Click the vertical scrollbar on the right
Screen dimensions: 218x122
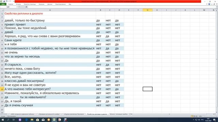217,60
